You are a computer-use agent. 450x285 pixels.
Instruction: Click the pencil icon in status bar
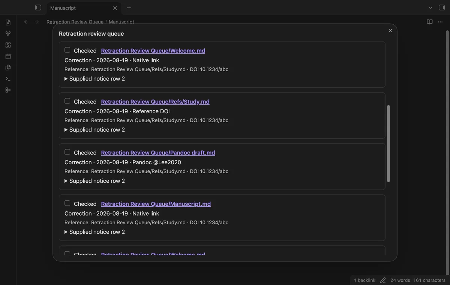click(383, 280)
